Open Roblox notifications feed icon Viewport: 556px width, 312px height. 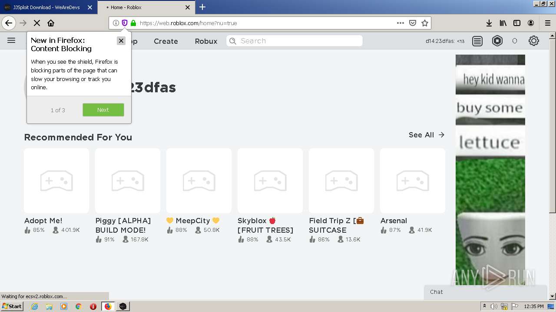tap(477, 41)
